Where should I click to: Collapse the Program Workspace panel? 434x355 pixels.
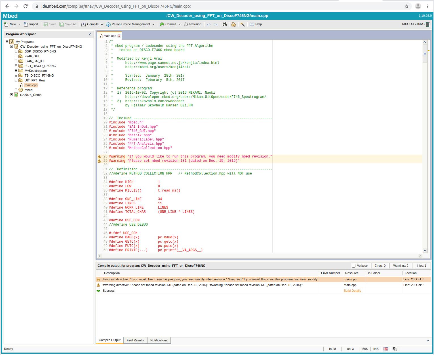pos(90,34)
